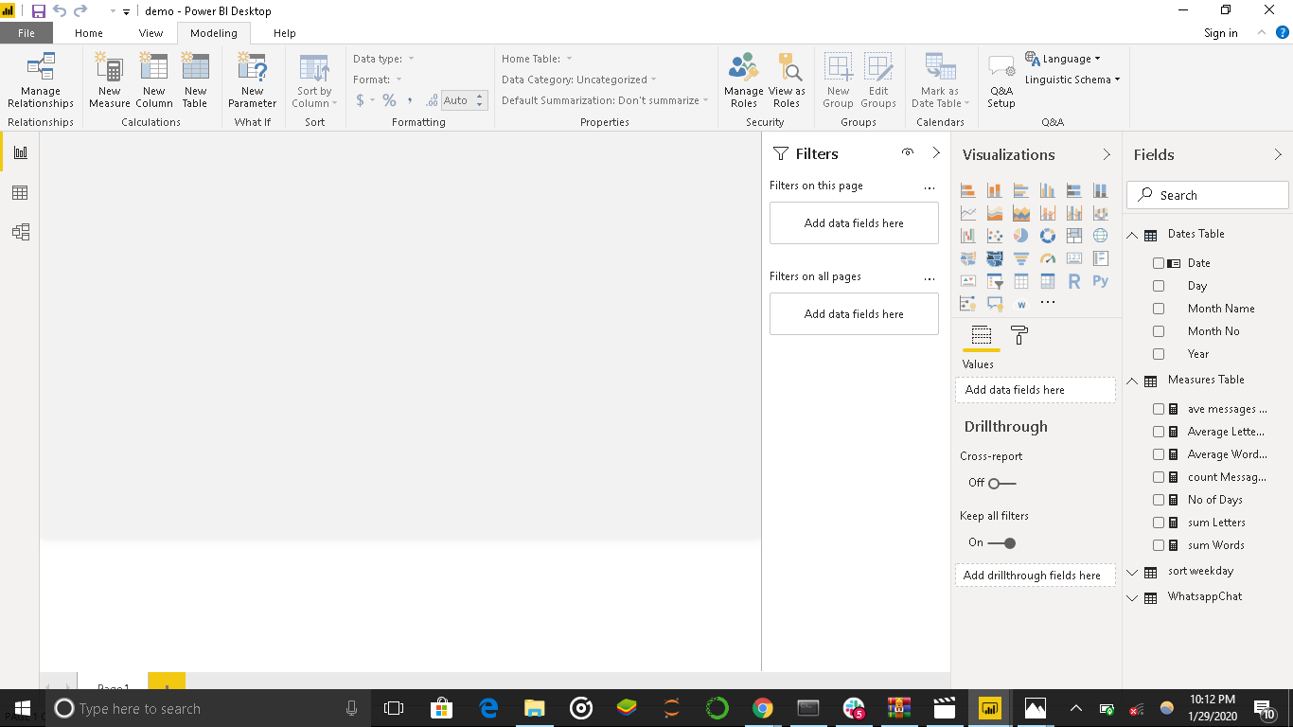Create a New Measure
1293x727 pixels.
tap(110, 81)
